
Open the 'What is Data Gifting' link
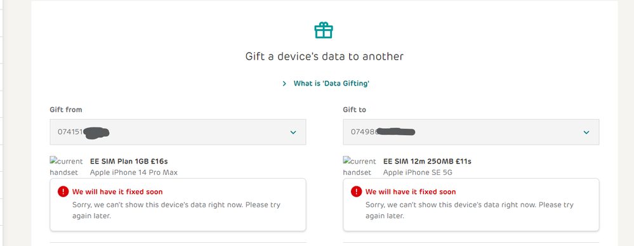[x=331, y=84]
